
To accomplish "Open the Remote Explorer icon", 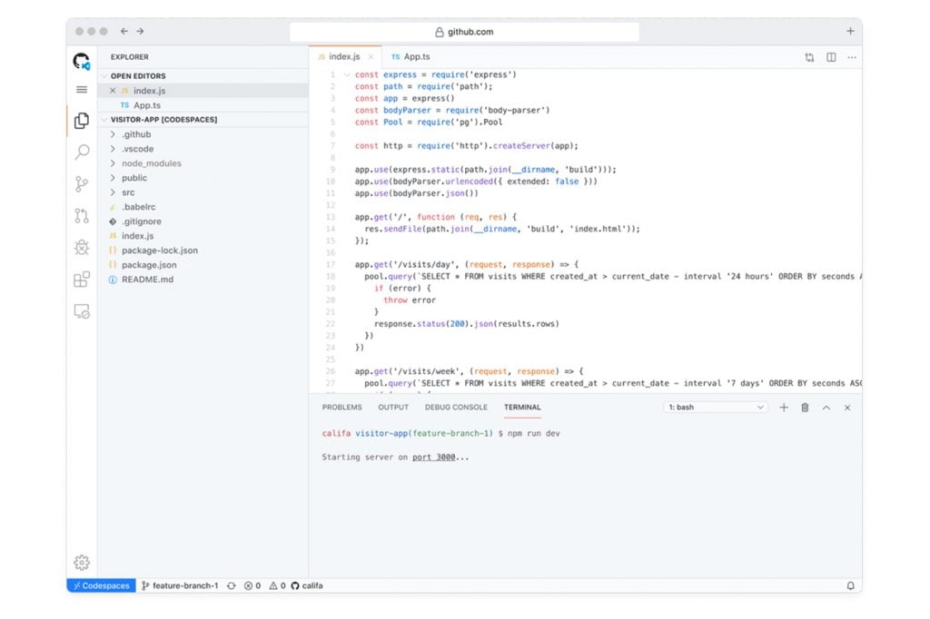I will pos(82,311).
